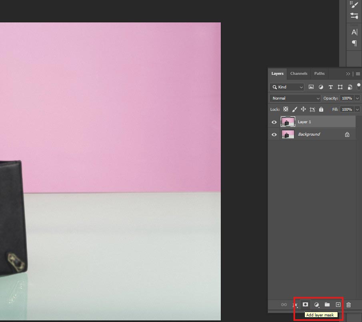
Task: Enable Lock transparent pixels
Action: click(286, 109)
